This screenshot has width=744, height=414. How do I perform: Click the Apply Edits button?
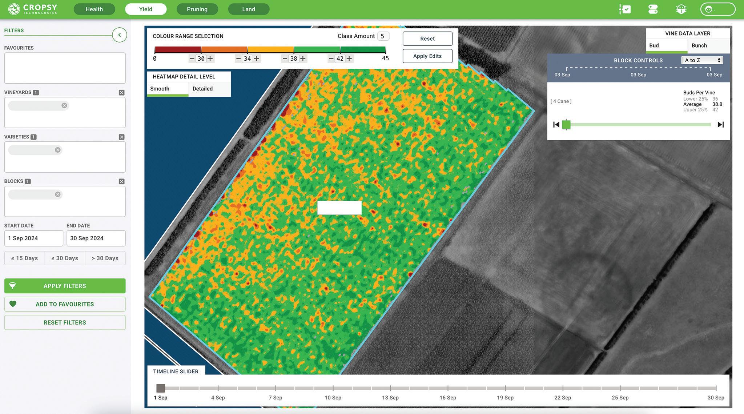427,56
